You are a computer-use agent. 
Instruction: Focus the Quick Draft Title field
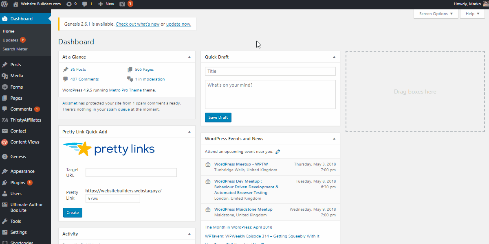(x=270, y=71)
